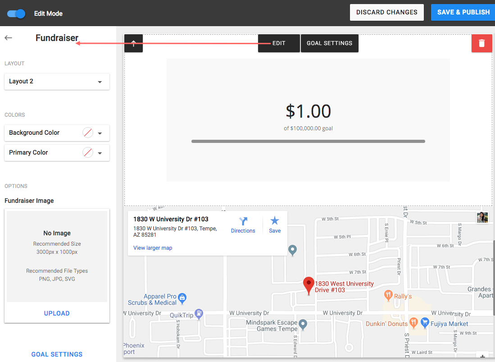Click UPLOAD to add a fundraiser image
This screenshot has height=362, width=495.
click(x=57, y=313)
